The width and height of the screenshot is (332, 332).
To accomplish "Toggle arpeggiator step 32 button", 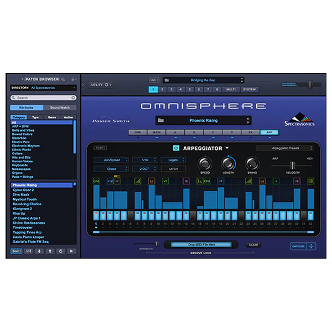I will tap(310, 216).
